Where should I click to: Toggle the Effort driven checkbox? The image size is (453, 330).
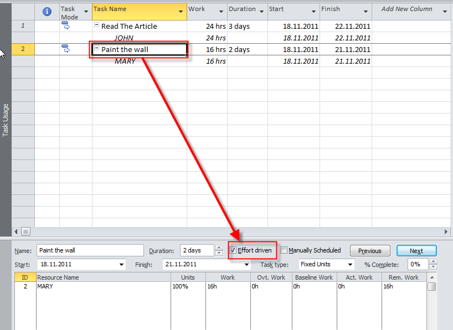(x=233, y=251)
